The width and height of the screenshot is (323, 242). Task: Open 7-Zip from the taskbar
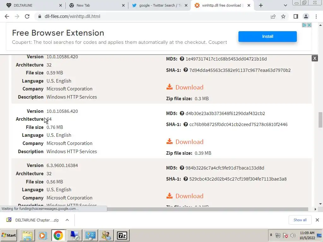point(122,235)
